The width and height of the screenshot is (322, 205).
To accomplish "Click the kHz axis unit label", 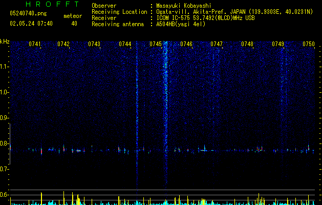I will click(5, 42).
